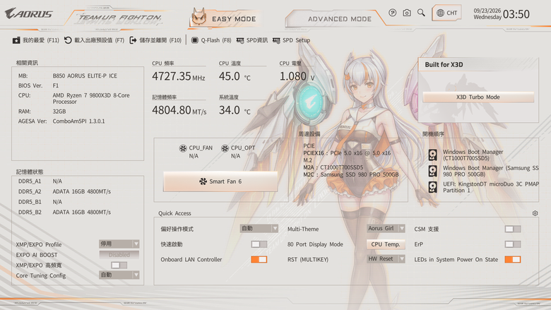
Task: Open the help question mark icon
Action: click(x=393, y=13)
